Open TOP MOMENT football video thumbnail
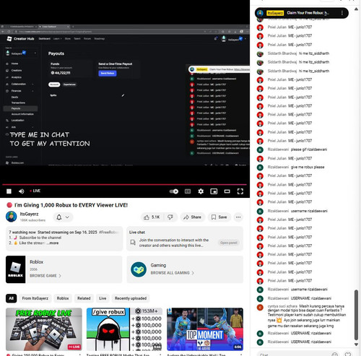Screen dimensions: 361x356 tap(205, 329)
